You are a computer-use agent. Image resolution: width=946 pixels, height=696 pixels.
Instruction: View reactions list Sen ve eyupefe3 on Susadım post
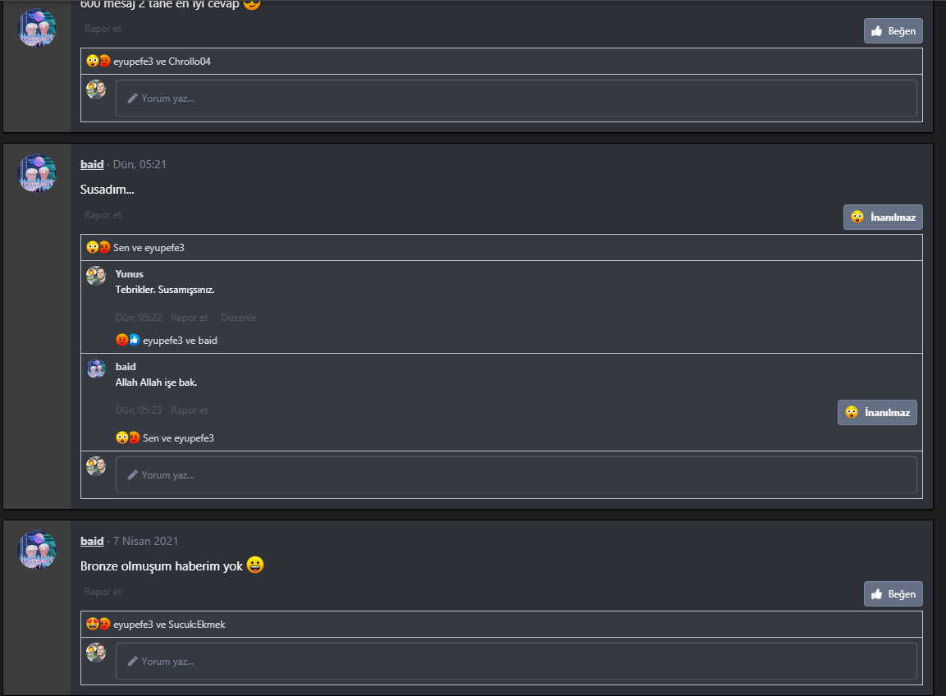(x=135, y=248)
